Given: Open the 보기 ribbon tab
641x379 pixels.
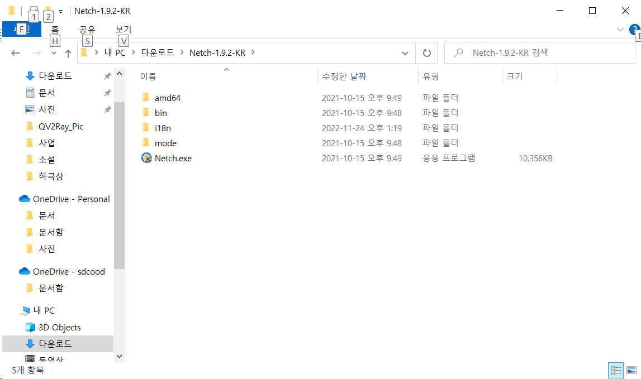Looking at the screenshot, I should pos(123,30).
